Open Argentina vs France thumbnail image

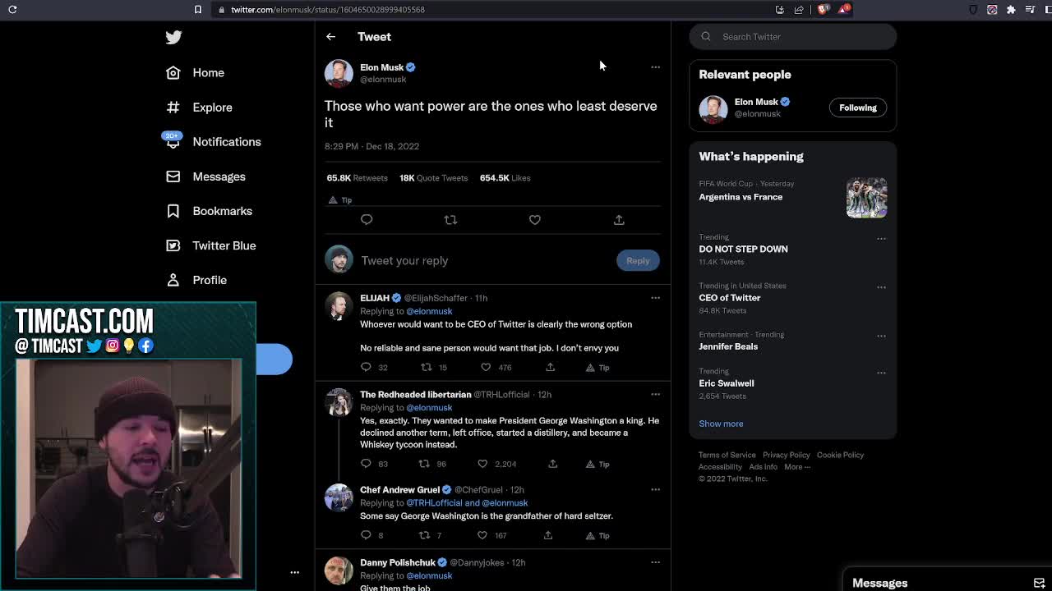(867, 197)
